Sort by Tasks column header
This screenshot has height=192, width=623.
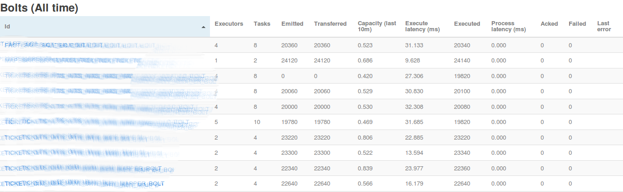(x=262, y=24)
